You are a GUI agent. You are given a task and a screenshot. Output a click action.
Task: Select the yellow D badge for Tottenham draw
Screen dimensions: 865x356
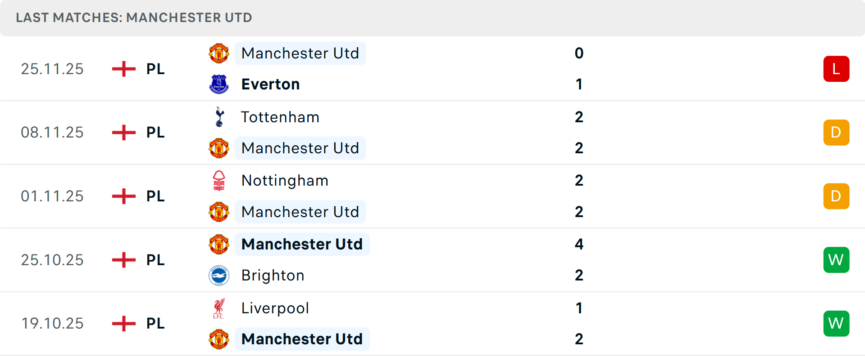(836, 132)
